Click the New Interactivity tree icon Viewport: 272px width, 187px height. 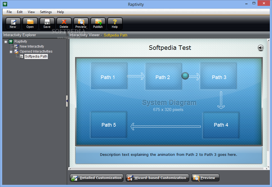pyautogui.click(x=16, y=46)
